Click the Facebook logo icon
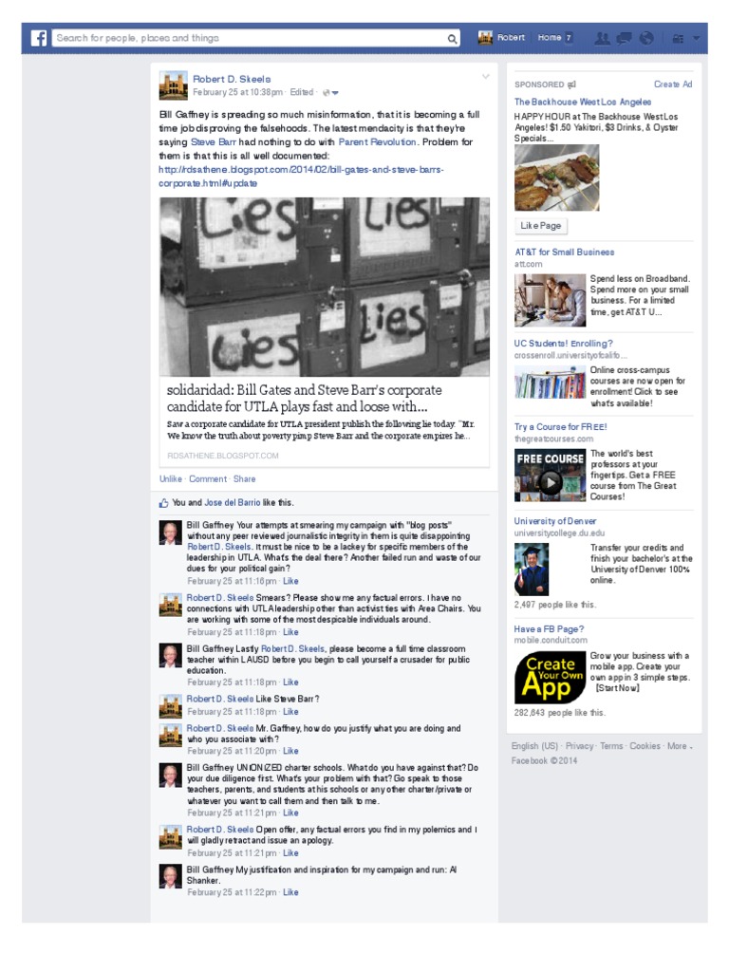This screenshot has width=729, height=972. pos(38,38)
